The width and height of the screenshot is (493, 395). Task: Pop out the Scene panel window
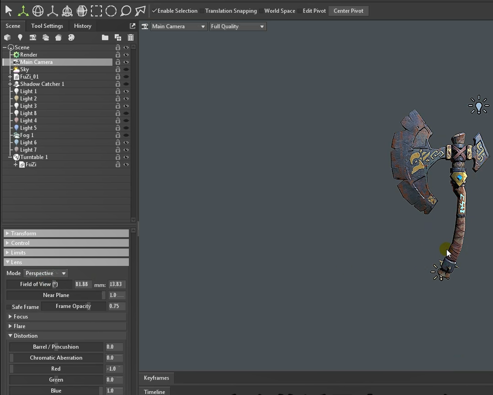[x=132, y=26]
